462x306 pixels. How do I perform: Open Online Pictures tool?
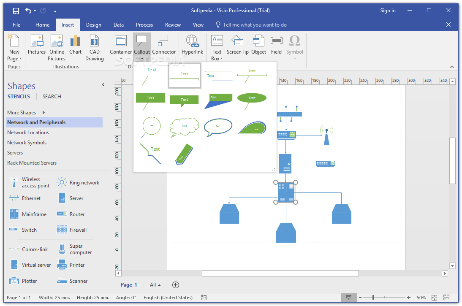pyautogui.click(x=57, y=48)
